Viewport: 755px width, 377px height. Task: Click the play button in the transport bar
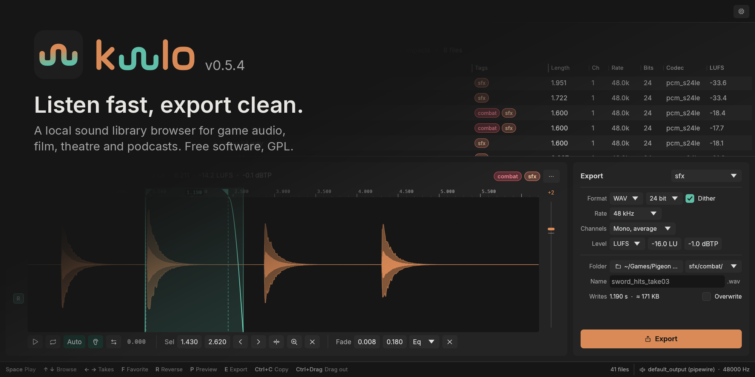coord(35,342)
